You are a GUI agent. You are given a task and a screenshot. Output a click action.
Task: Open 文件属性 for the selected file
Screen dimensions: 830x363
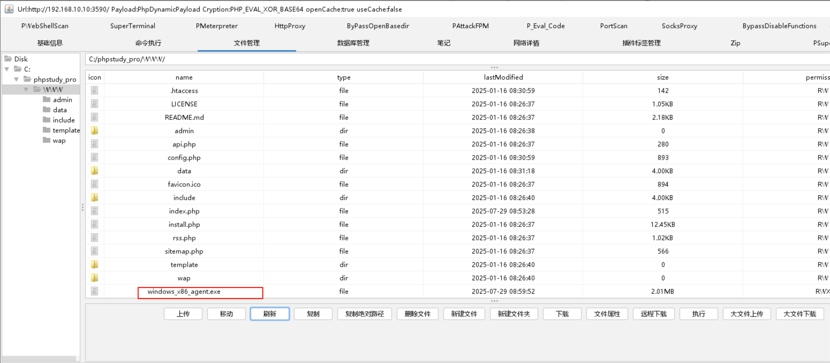607,314
